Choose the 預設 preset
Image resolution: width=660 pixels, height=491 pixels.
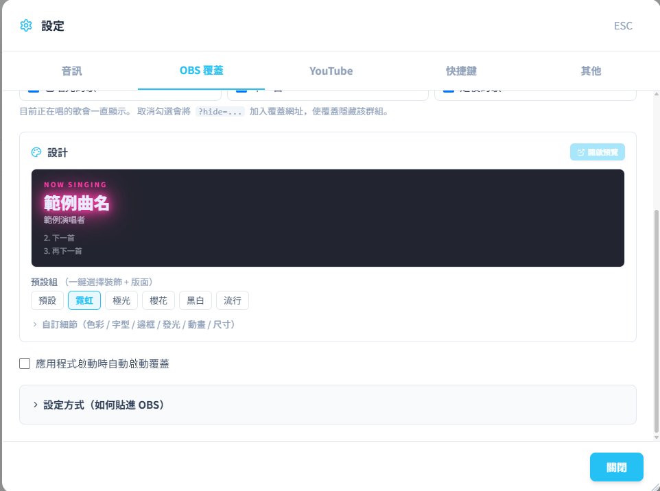tap(47, 300)
